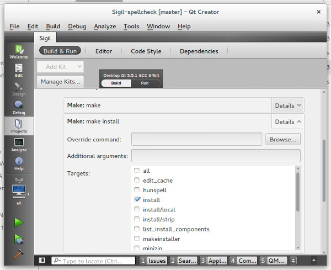Open the Search Results output pane

(184, 261)
